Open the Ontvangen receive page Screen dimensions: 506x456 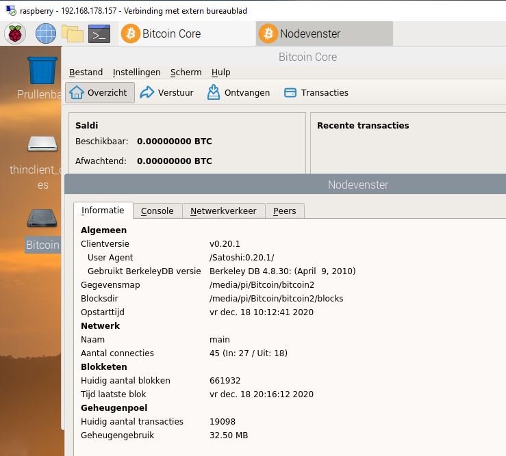click(x=238, y=92)
